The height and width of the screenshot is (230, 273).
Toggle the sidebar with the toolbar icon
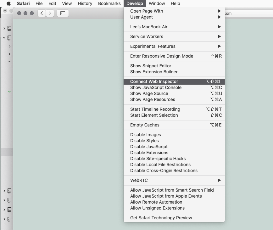(63, 13)
